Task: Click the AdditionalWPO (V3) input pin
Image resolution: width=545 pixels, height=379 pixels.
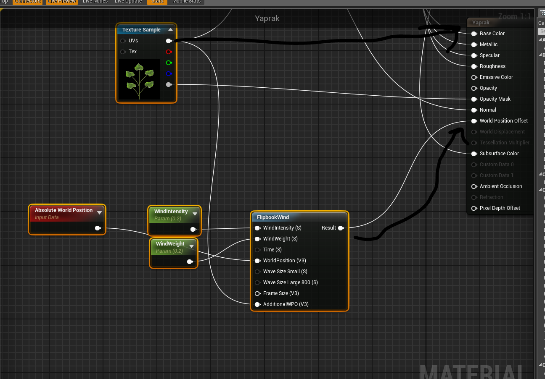Action: (x=257, y=304)
